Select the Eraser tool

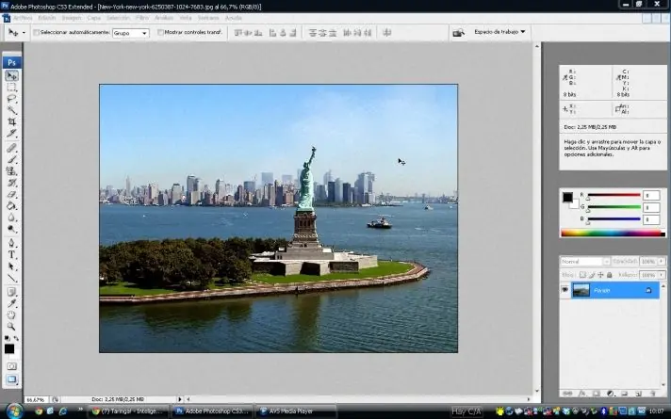(11, 194)
